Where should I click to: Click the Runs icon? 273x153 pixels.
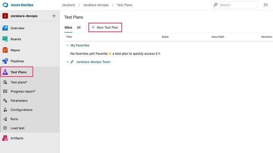(5, 119)
